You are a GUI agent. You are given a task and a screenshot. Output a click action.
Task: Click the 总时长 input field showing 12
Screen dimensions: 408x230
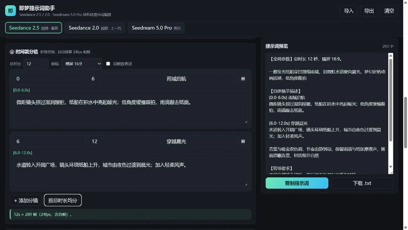click(x=36, y=64)
